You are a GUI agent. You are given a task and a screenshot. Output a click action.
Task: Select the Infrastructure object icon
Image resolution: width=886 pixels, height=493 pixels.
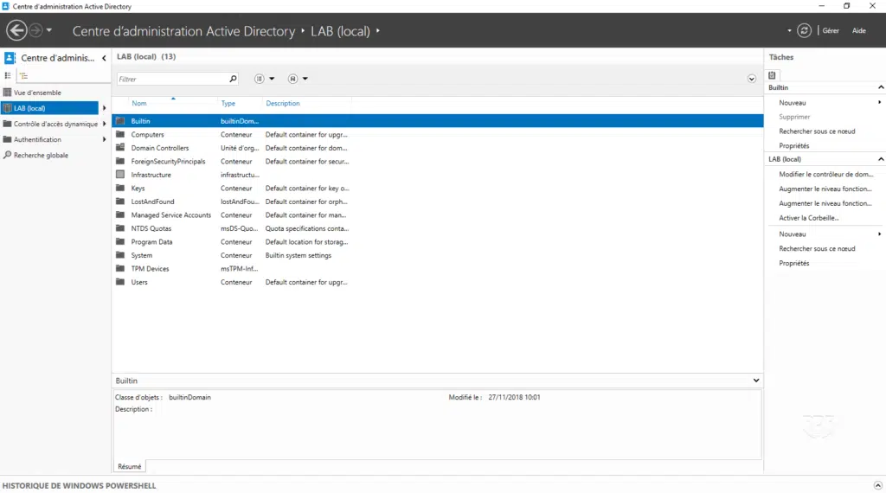120,175
